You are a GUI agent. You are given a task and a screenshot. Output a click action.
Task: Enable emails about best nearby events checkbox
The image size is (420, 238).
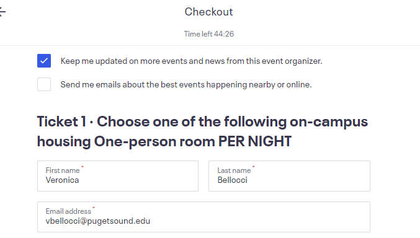[x=44, y=84]
